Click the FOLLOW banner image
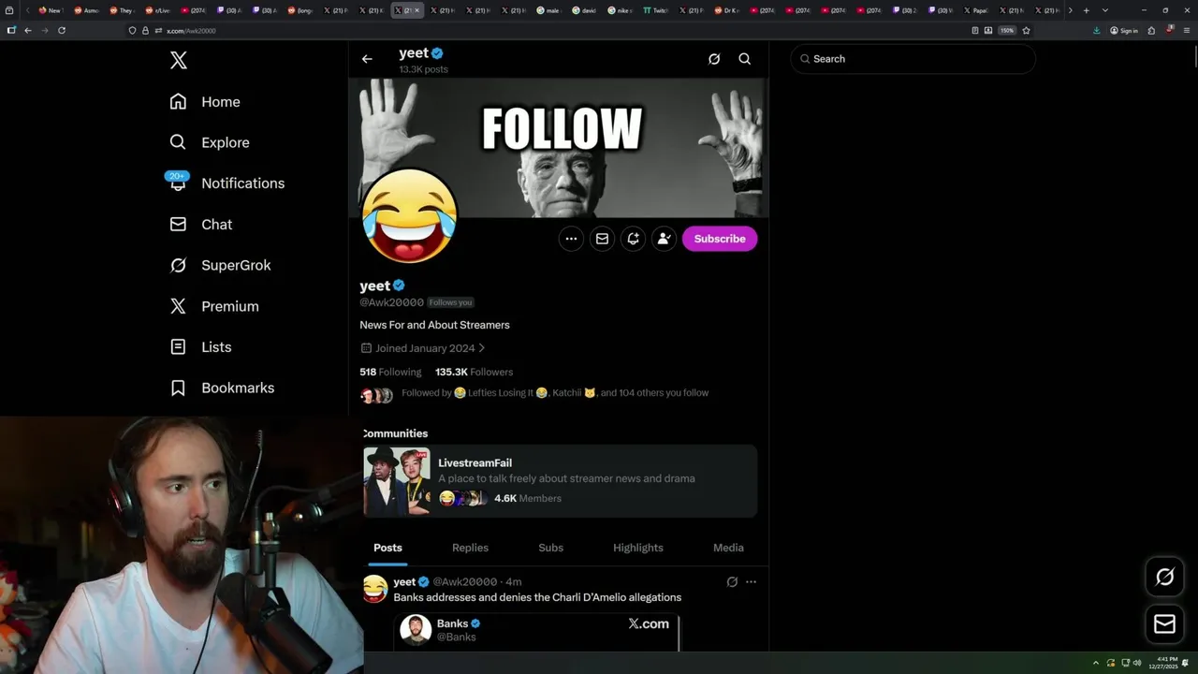1198x674 pixels. point(559,148)
